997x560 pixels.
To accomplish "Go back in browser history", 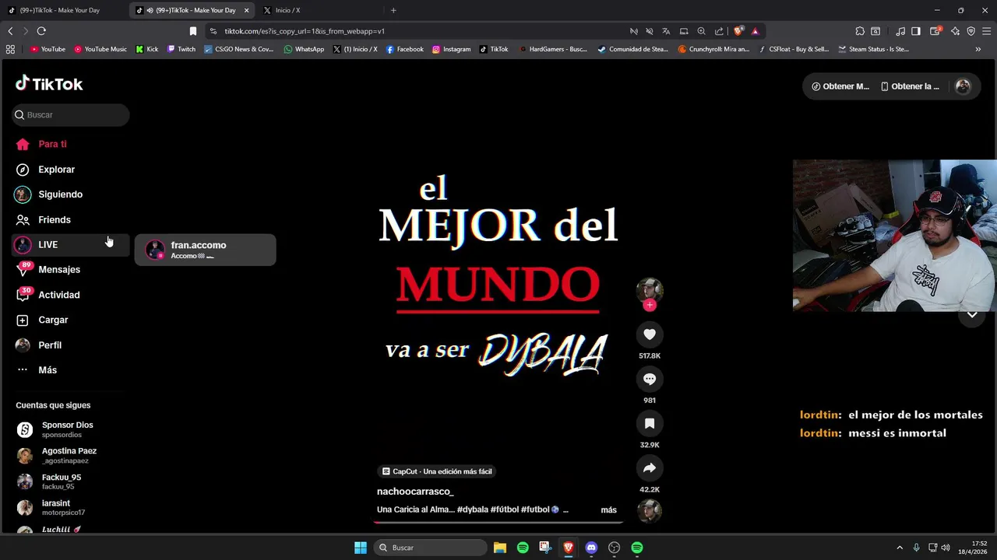I will tap(10, 31).
